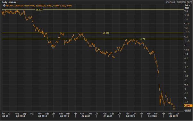Click the 14.5 price axis label
Image resolution: width=193 pixels, height=121 pixels.
[187, 15]
